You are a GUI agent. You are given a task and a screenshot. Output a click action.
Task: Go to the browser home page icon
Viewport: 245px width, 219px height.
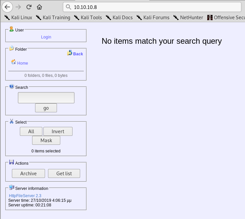click(x=39, y=7)
